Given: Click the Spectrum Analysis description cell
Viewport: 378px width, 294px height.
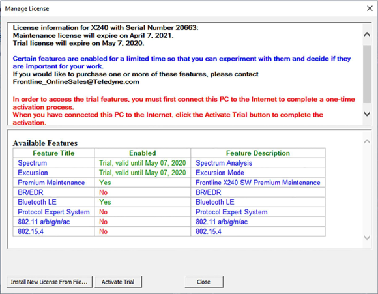Looking at the screenshot, I should click(x=258, y=163).
